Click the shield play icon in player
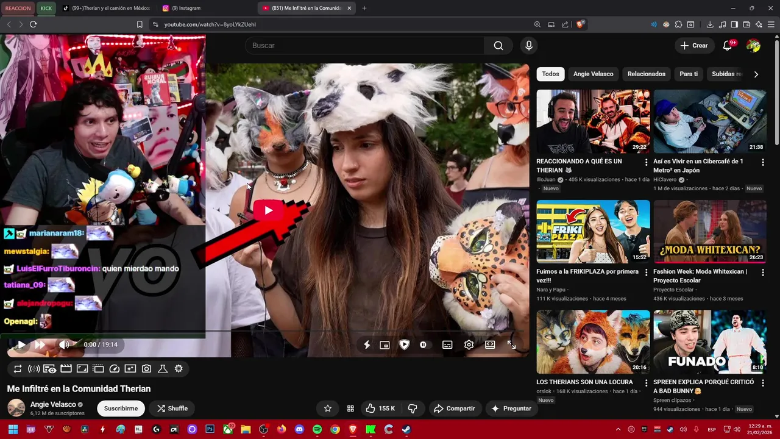 click(x=404, y=344)
